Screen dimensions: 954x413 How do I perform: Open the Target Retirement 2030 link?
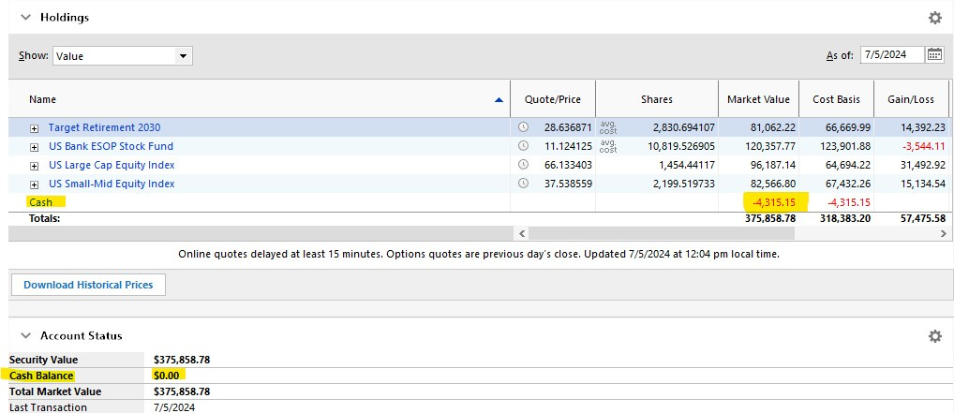coord(104,127)
